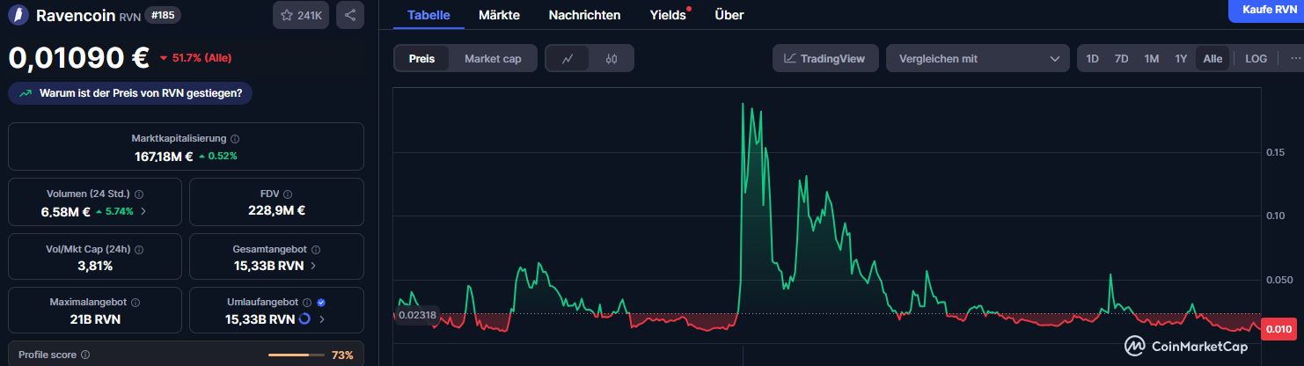The width and height of the screenshot is (1304, 366).
Task: Add Ravencoin to watchlist via star 241K
Action: coord(301,15)
